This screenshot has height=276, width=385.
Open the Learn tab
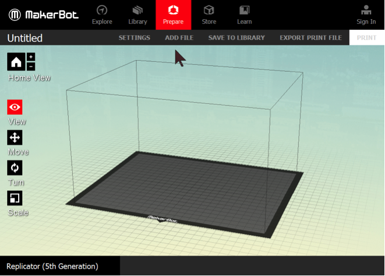(x=244, y=15)
